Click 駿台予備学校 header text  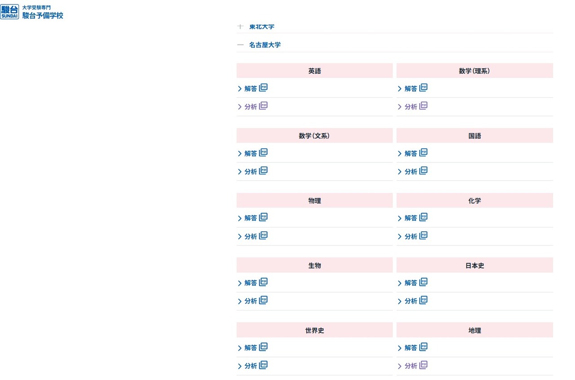(43, 15)
